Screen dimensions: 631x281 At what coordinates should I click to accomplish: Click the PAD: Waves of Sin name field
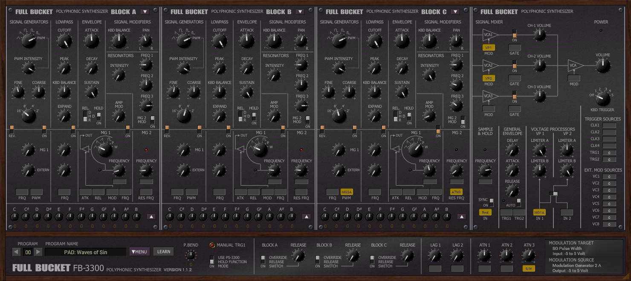85,252
